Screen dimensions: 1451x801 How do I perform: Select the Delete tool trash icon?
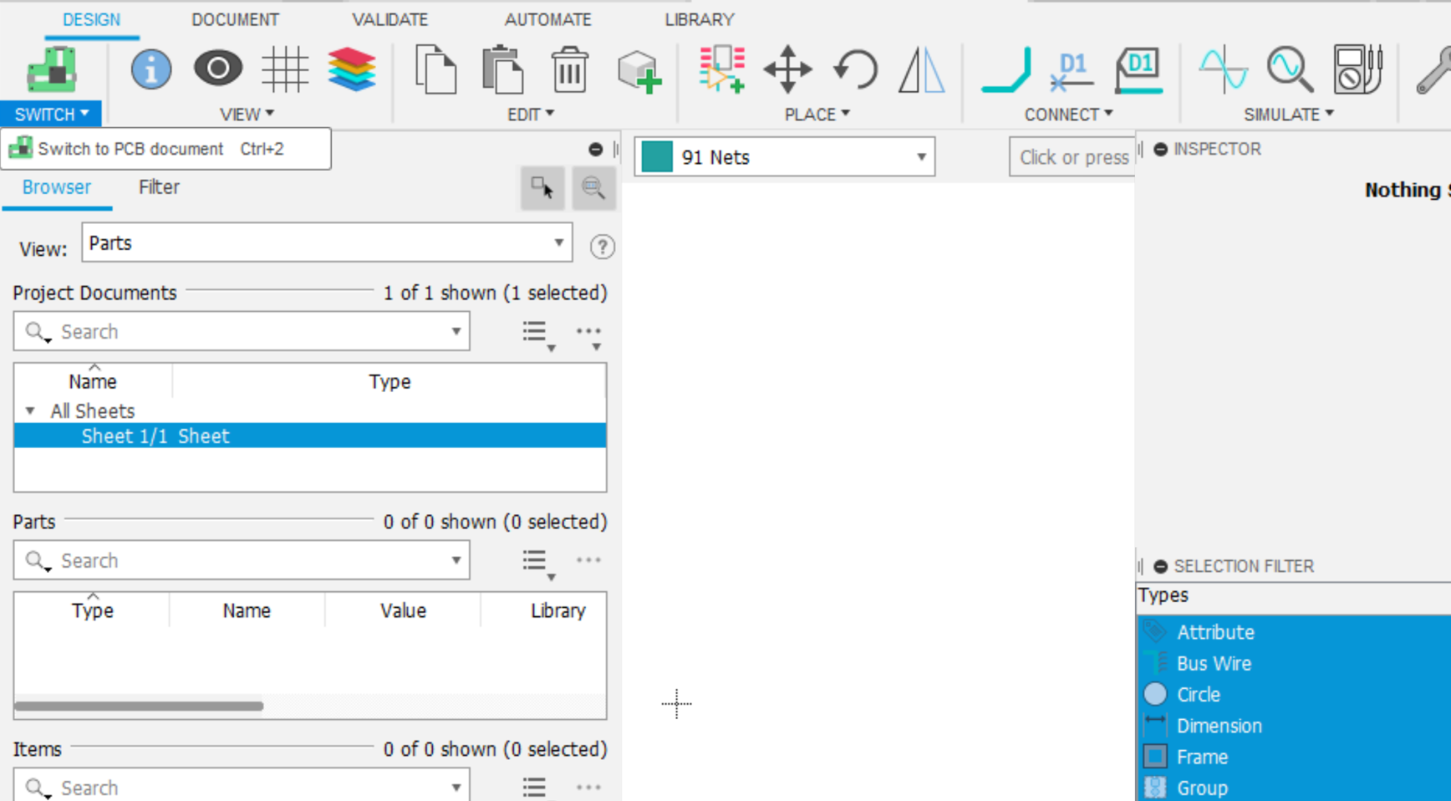click(x=569, y=70)
